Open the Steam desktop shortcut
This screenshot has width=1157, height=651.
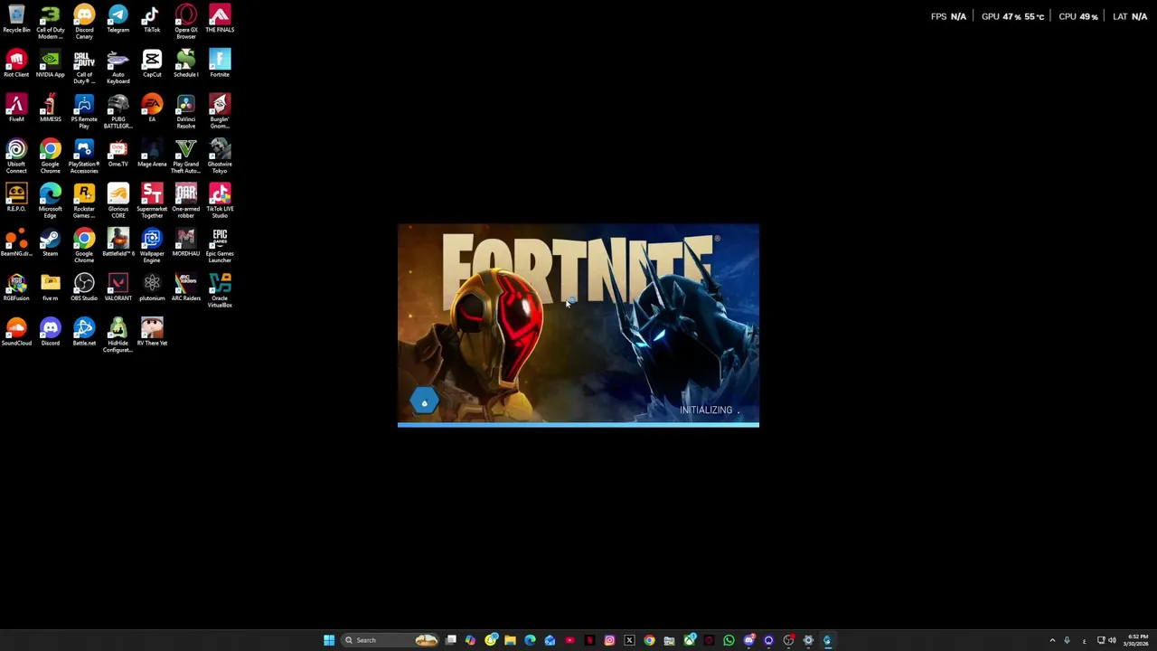coord(50,243)
